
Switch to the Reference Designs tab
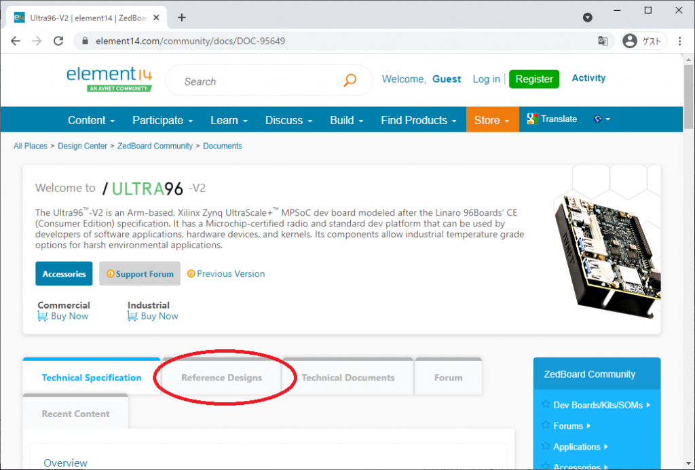point(221,378)
